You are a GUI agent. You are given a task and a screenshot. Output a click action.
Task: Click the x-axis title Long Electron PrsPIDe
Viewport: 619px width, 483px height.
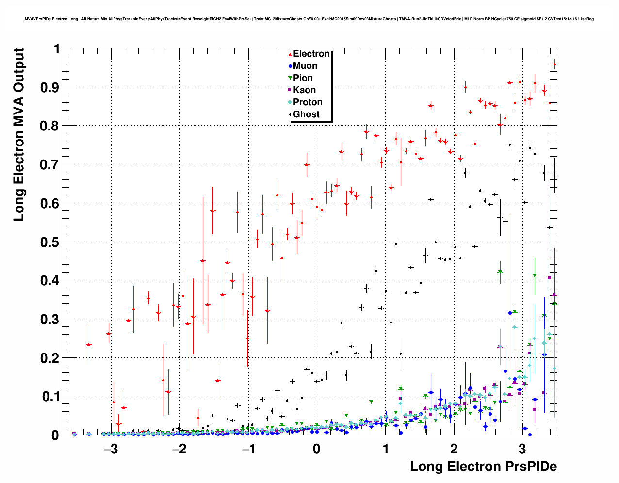483,467
